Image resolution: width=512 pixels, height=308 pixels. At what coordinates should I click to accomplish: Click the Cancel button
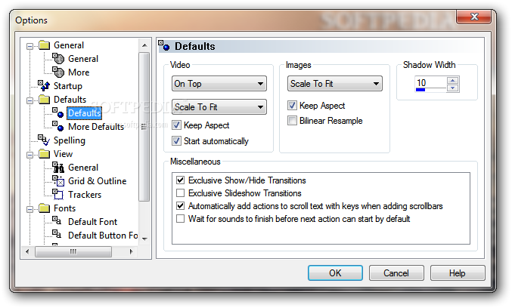click(396, 273)
